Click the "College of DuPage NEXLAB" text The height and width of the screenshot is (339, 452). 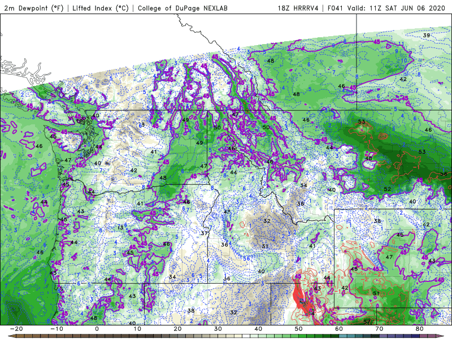(182, 8)
